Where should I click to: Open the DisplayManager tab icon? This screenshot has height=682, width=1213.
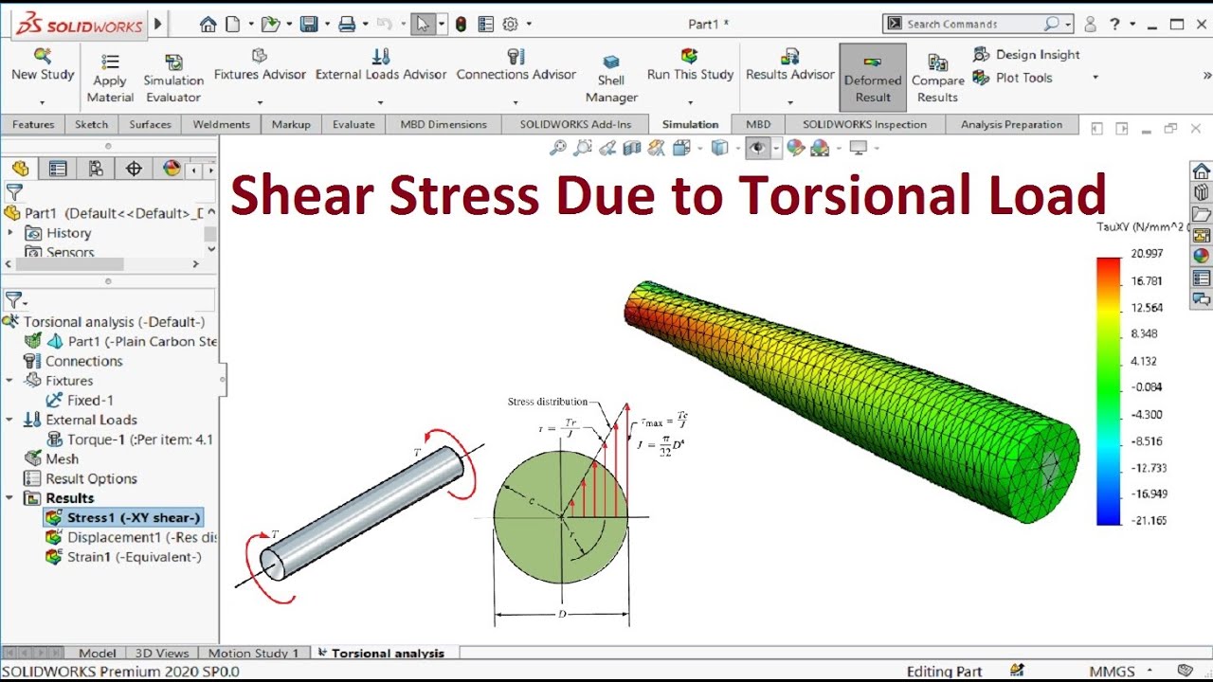(172, 169)
